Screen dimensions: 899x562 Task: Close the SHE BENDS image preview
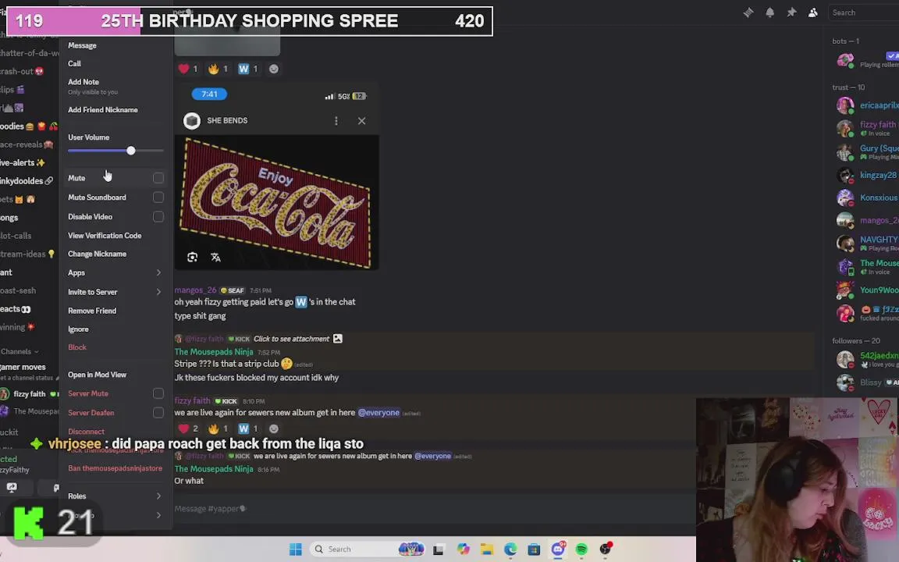coord(361,121)
